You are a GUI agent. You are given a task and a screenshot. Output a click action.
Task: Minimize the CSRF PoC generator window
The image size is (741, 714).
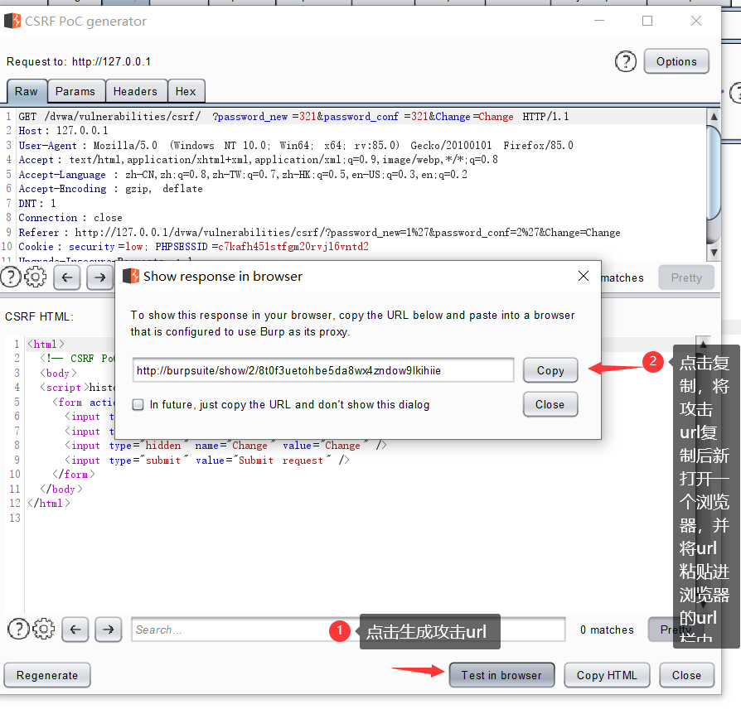[599, 21]
